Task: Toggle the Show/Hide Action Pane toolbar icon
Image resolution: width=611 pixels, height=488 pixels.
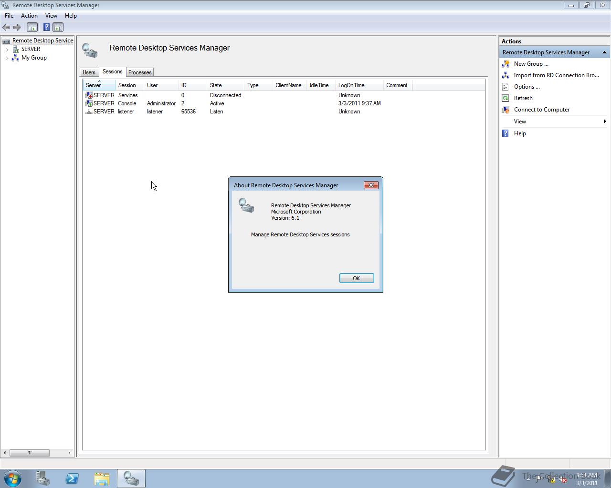Action: pyautogui.click(x=58, y=28)
